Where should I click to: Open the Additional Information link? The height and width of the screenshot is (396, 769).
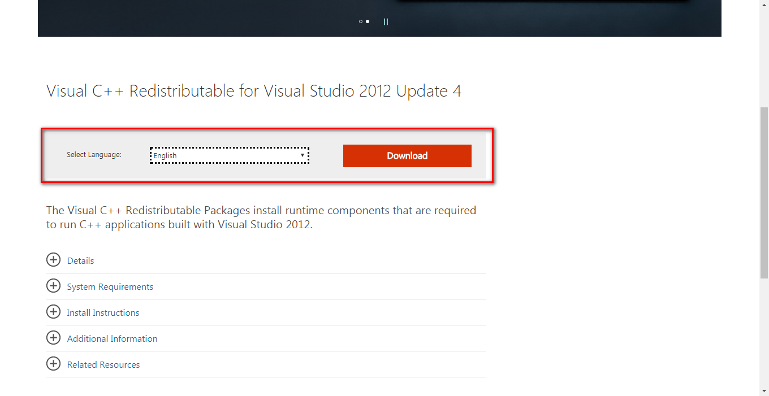[x=112, y=338]
